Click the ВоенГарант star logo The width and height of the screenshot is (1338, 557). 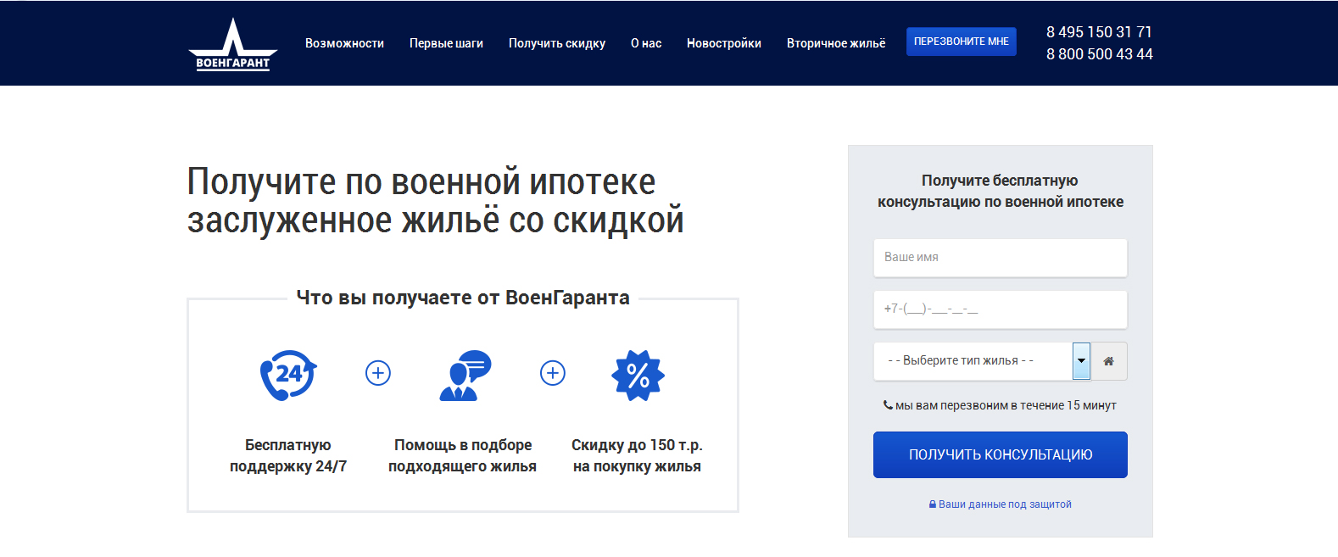233,44
